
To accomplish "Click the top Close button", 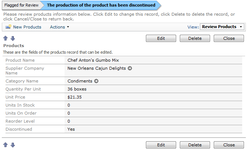I will click(x=229, y=38).
